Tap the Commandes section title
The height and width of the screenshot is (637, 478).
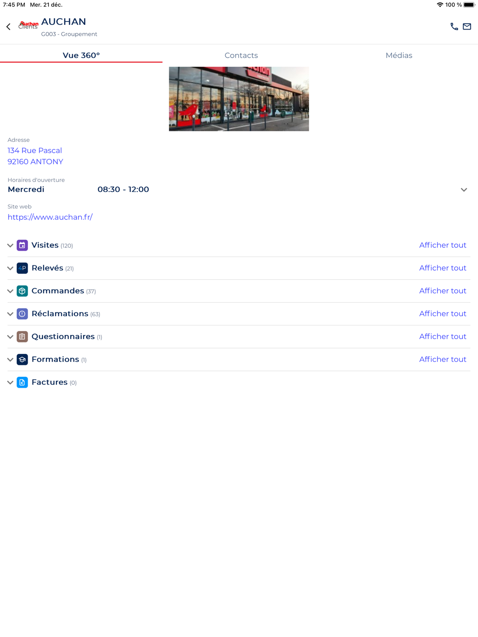[58, 291]
